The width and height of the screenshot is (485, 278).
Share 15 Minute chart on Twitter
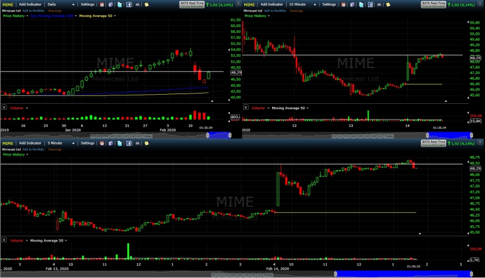pos(361,4)
